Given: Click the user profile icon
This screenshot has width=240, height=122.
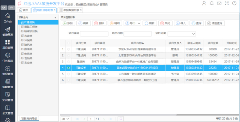Looking at the screenshot, I should pyautogui.click(x=204, y=3).
